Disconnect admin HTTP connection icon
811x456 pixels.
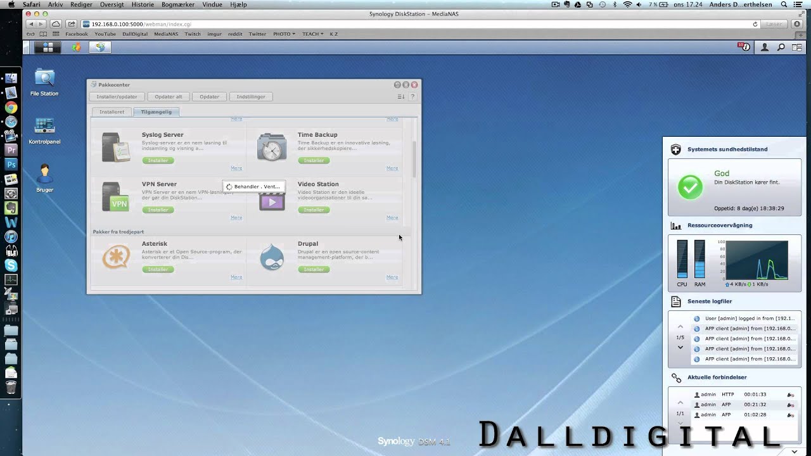[x=790, y=395]
